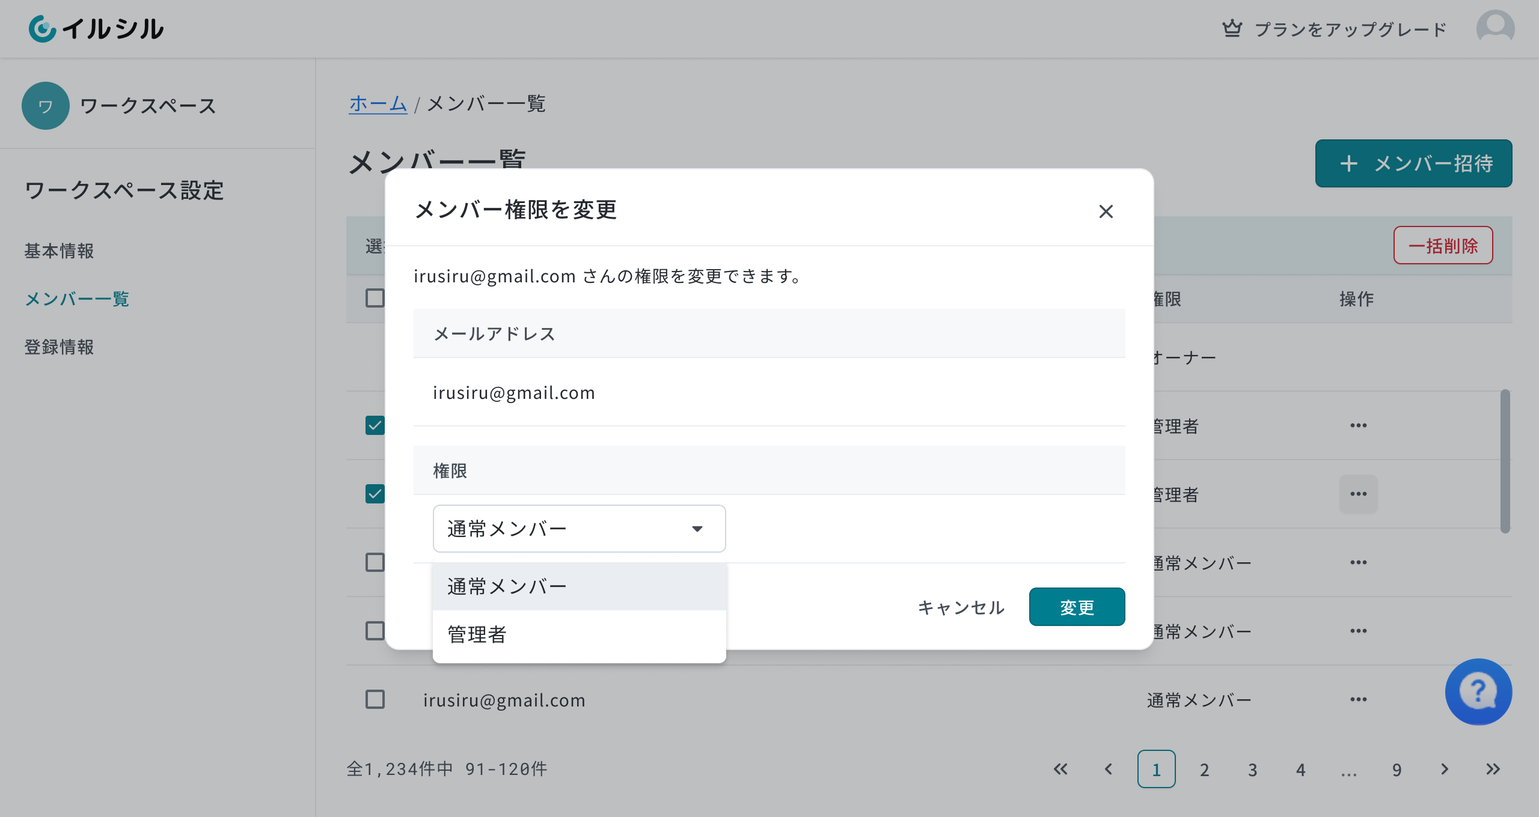
Task: Click the 全1,234件中 91-120件 count text
Action: 447,769
